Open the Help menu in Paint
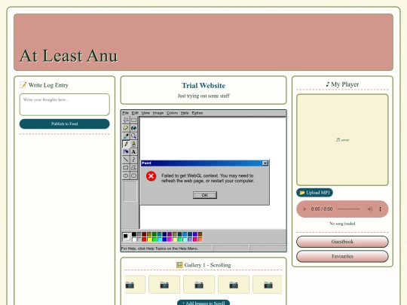This screenshot has width=407, height=305. tap(185, 113)
